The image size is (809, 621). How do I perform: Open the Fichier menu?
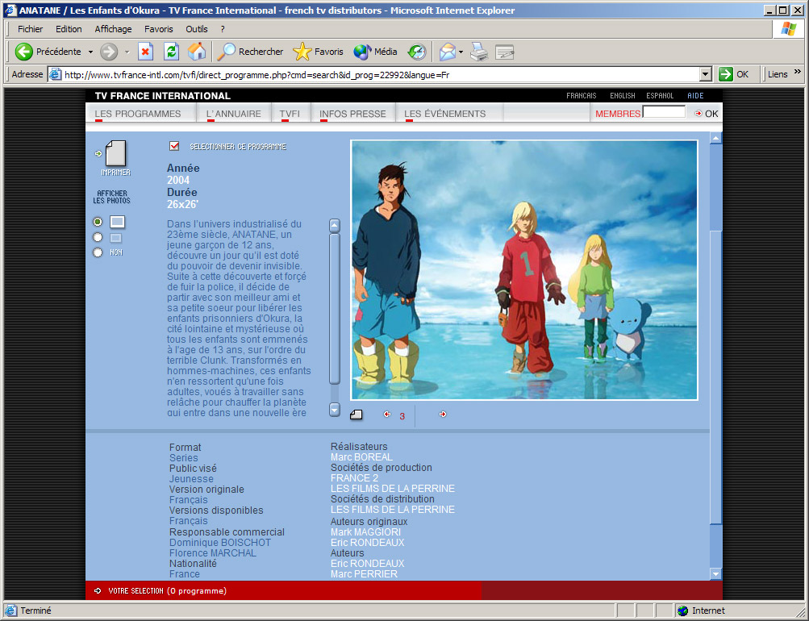pyautogui.click(x=31, y=29)
